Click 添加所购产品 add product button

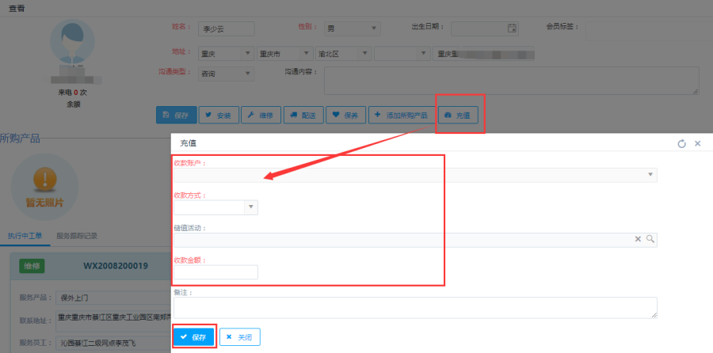tap(400, 116)
